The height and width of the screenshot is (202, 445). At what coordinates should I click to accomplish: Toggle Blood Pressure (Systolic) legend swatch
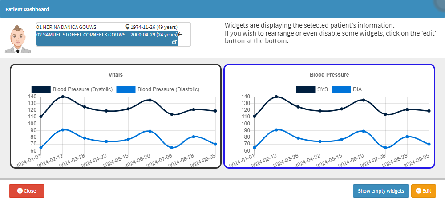pyautogui.click(x=41, y=89)
